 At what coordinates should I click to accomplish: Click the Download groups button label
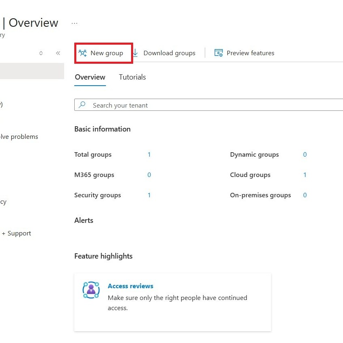(x=169, y=53)
